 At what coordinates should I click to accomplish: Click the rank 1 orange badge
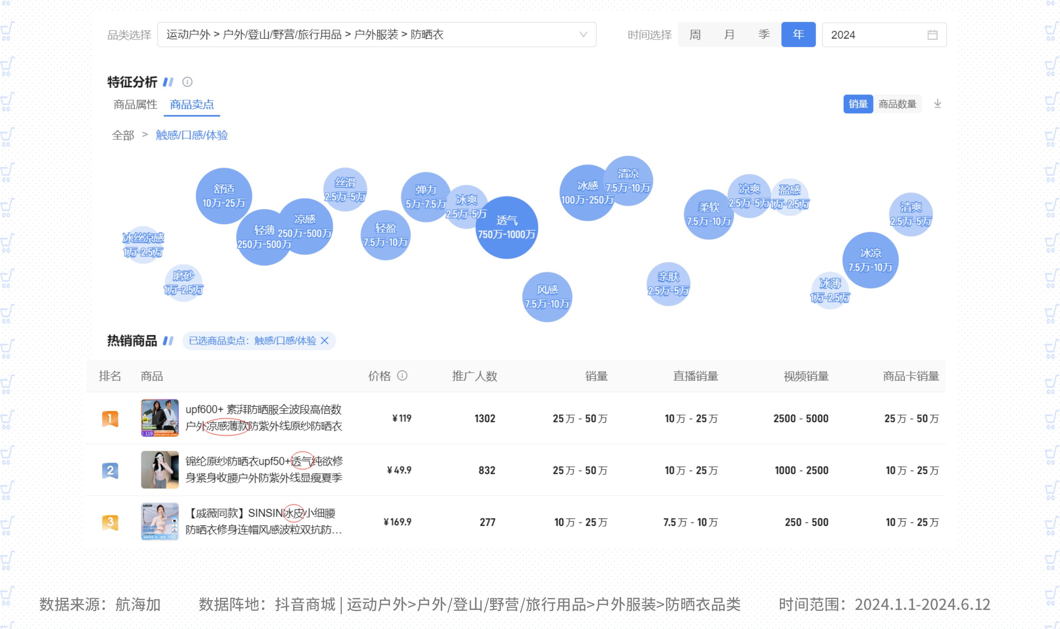(110, 418)
